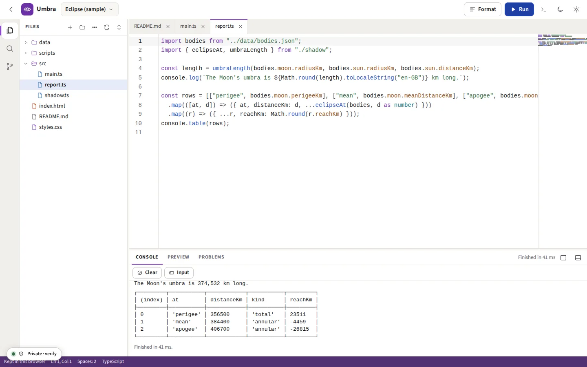The height and width of the screenshot is (367, 587).
Task: Click the scripts folder icon
Action: click(34, 53)
